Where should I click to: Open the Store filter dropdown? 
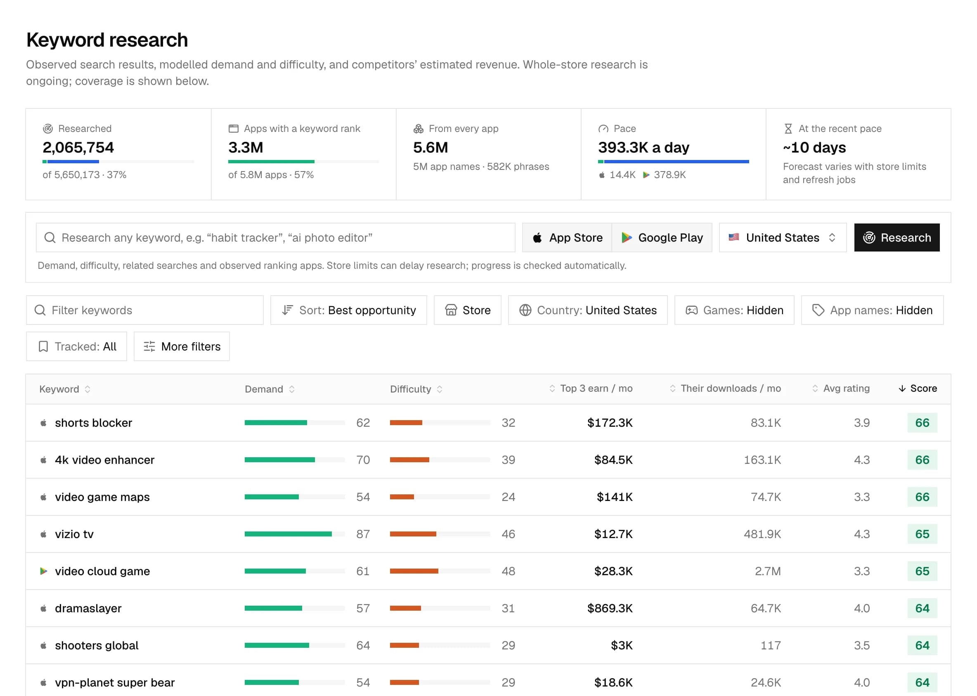point(467,310)
